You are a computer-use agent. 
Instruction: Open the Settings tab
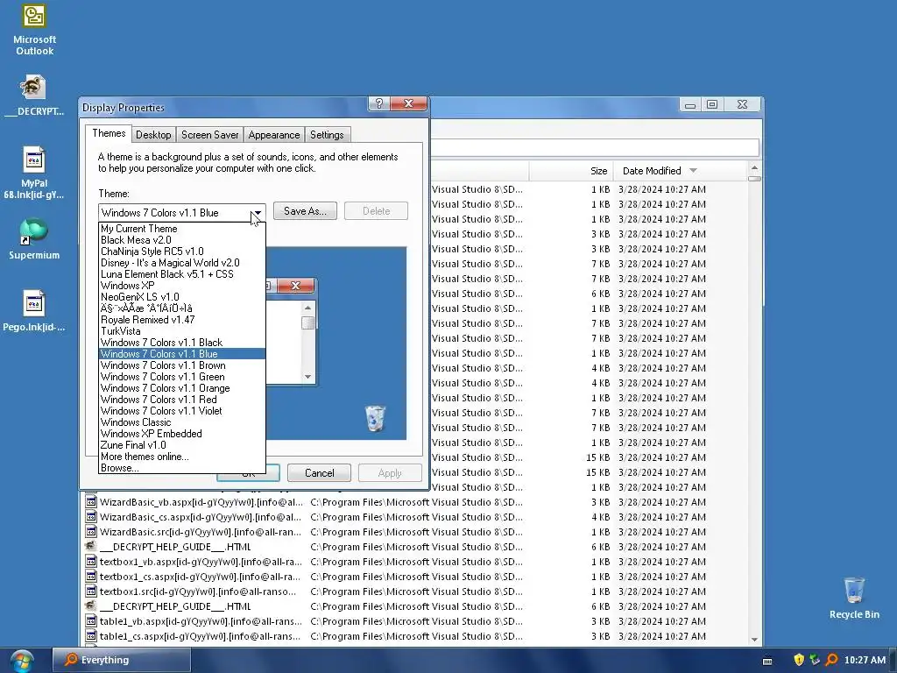pos(327,135)
